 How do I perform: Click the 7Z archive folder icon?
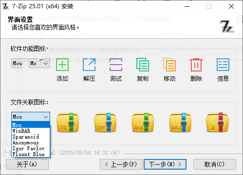click(68, 122)
